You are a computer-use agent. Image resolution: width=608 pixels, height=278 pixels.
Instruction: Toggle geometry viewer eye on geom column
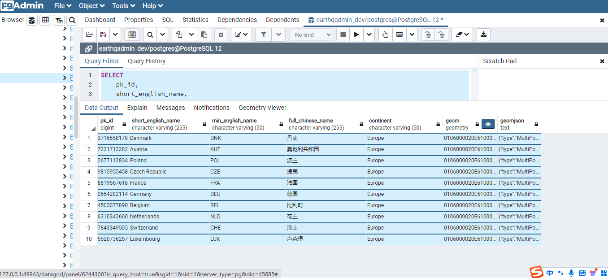[x=488, y=124]
